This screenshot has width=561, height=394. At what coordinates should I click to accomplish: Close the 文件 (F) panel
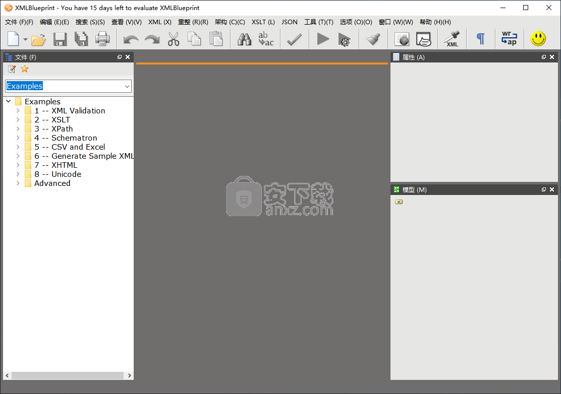pos(128,57)
